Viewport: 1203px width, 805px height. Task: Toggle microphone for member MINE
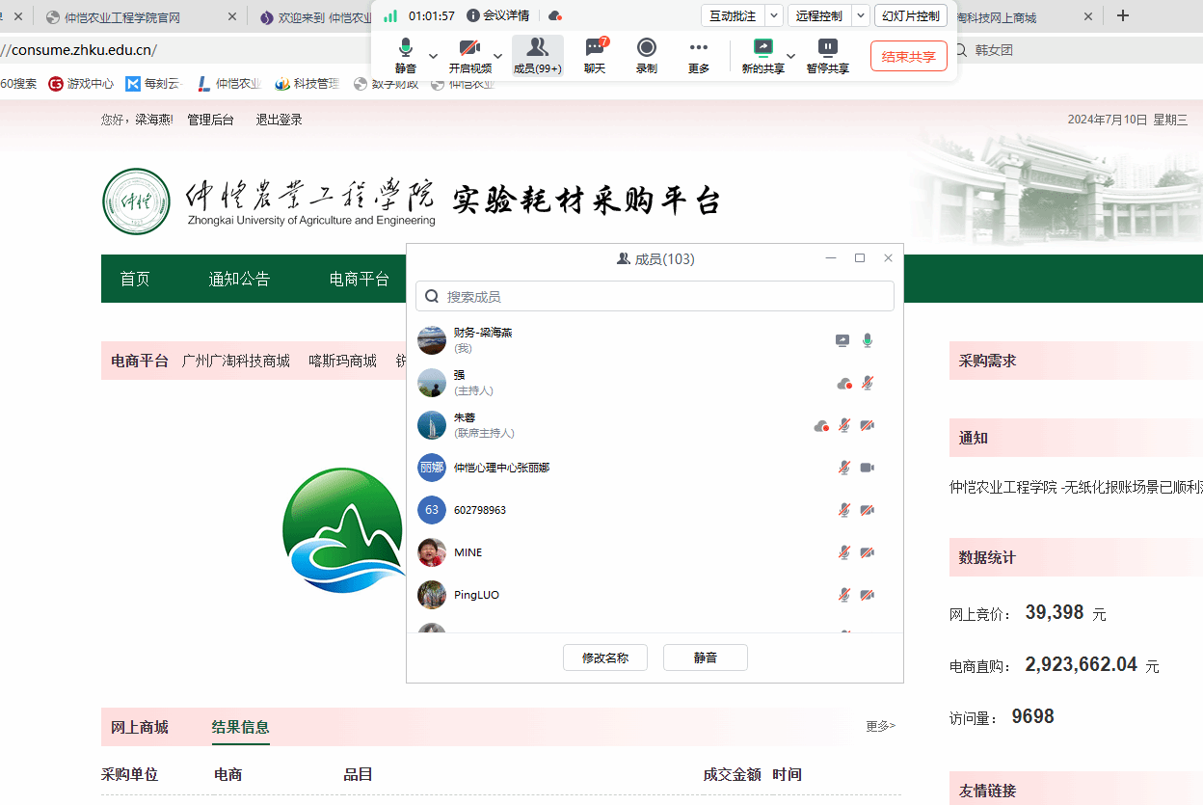pos(843,552)
